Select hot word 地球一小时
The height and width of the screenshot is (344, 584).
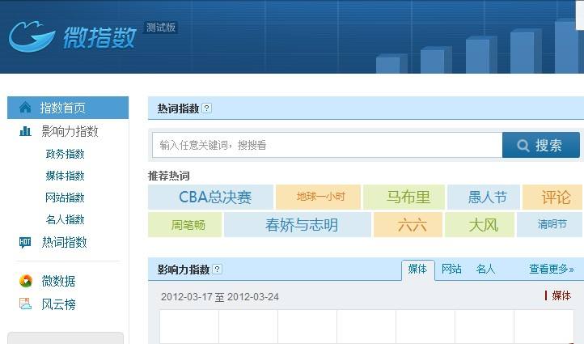(319, 197)
